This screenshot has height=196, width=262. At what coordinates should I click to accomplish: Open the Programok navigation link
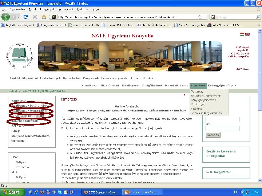point(91,78)
